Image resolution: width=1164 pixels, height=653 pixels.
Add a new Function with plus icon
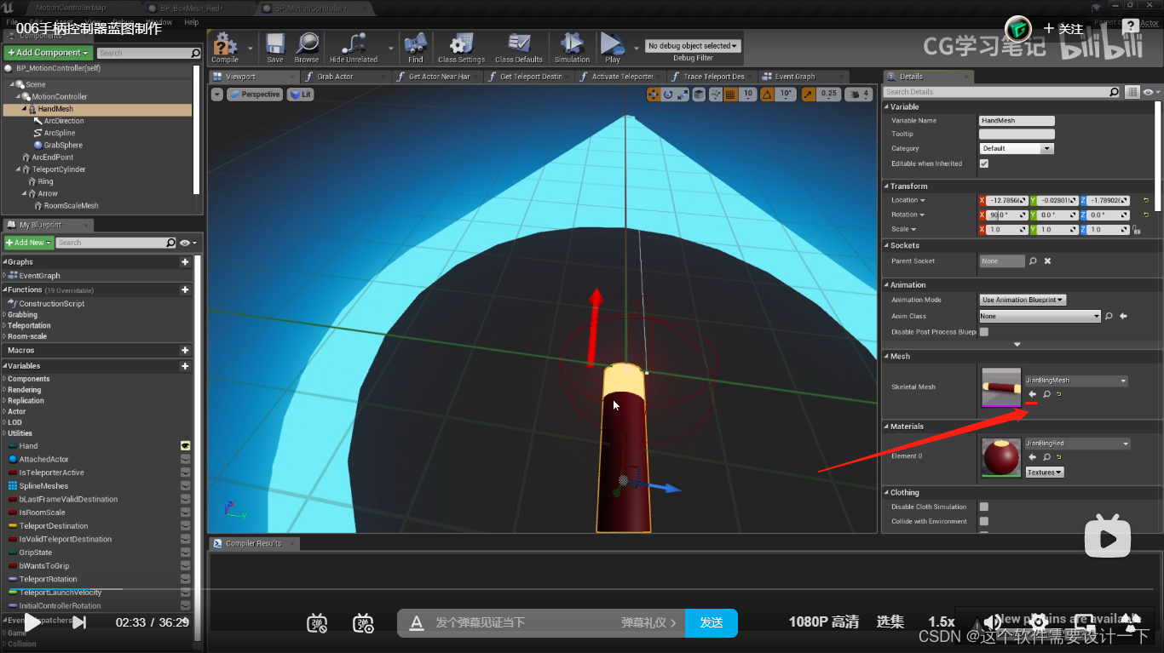coord(185,290)
